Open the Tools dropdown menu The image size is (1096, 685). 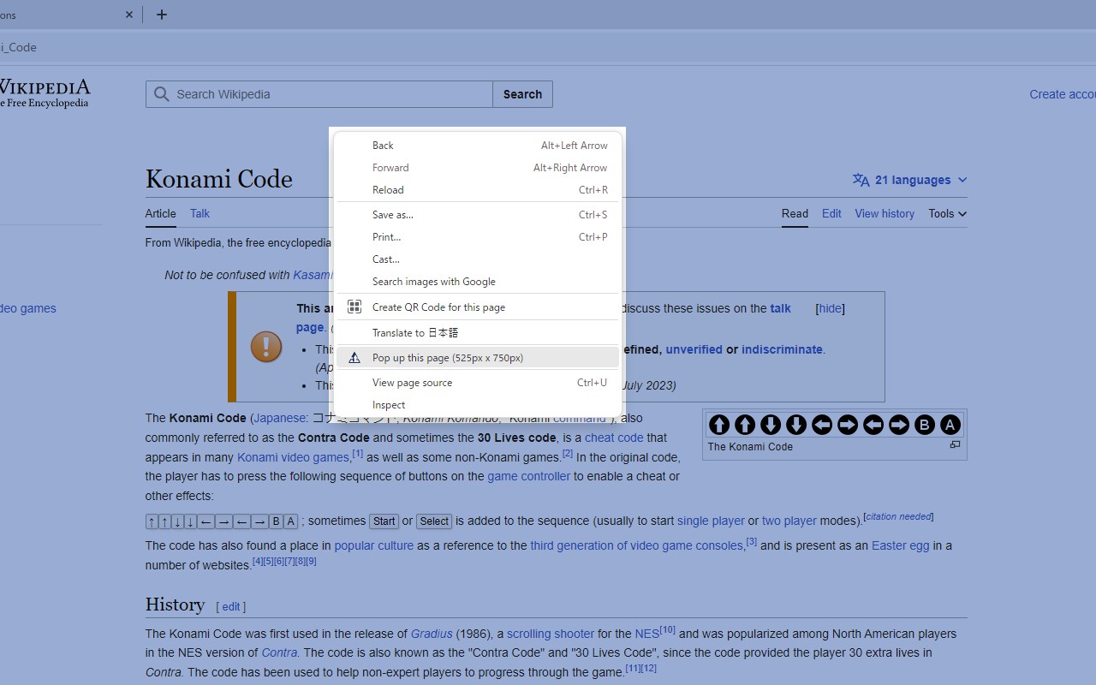(x=948, y=214)
